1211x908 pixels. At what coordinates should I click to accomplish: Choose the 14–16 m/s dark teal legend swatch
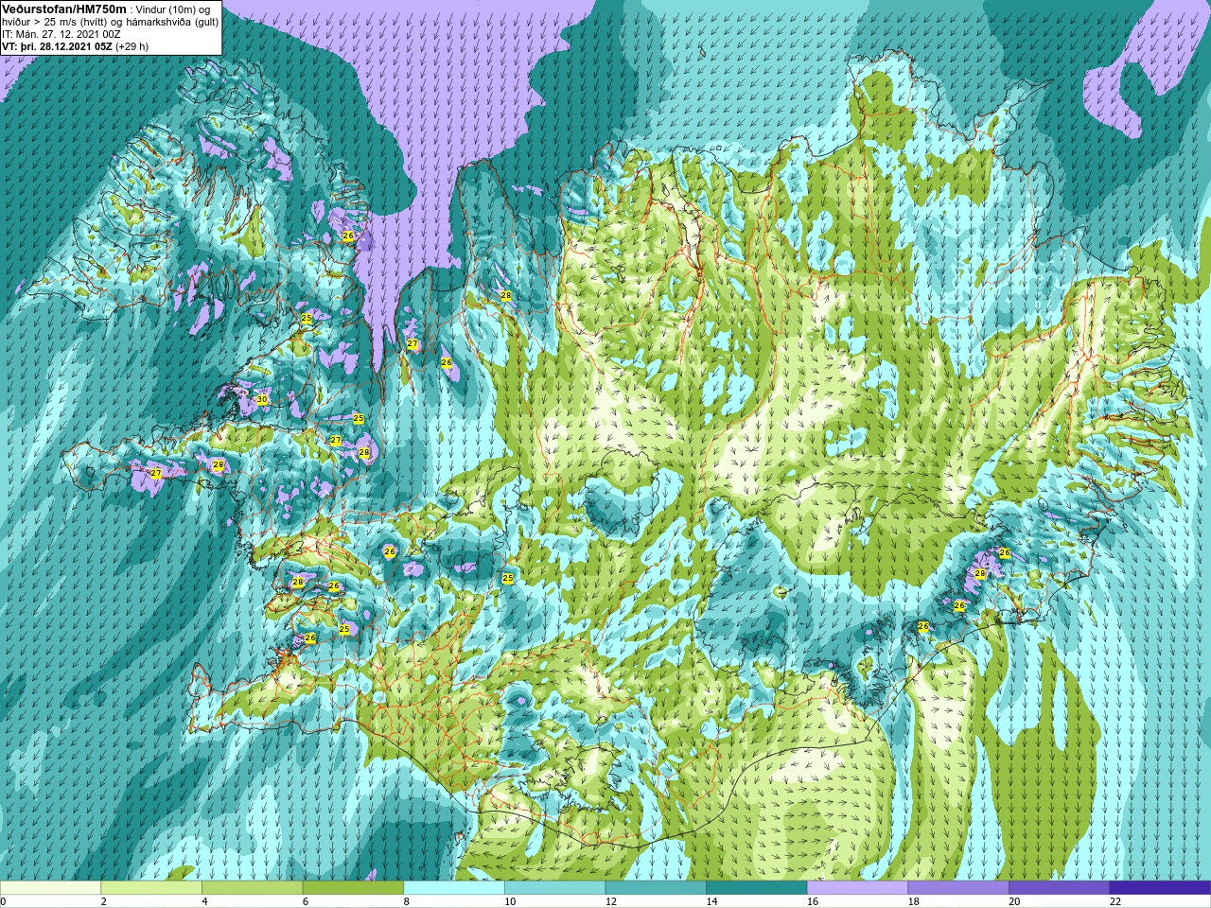pos(757,887)
